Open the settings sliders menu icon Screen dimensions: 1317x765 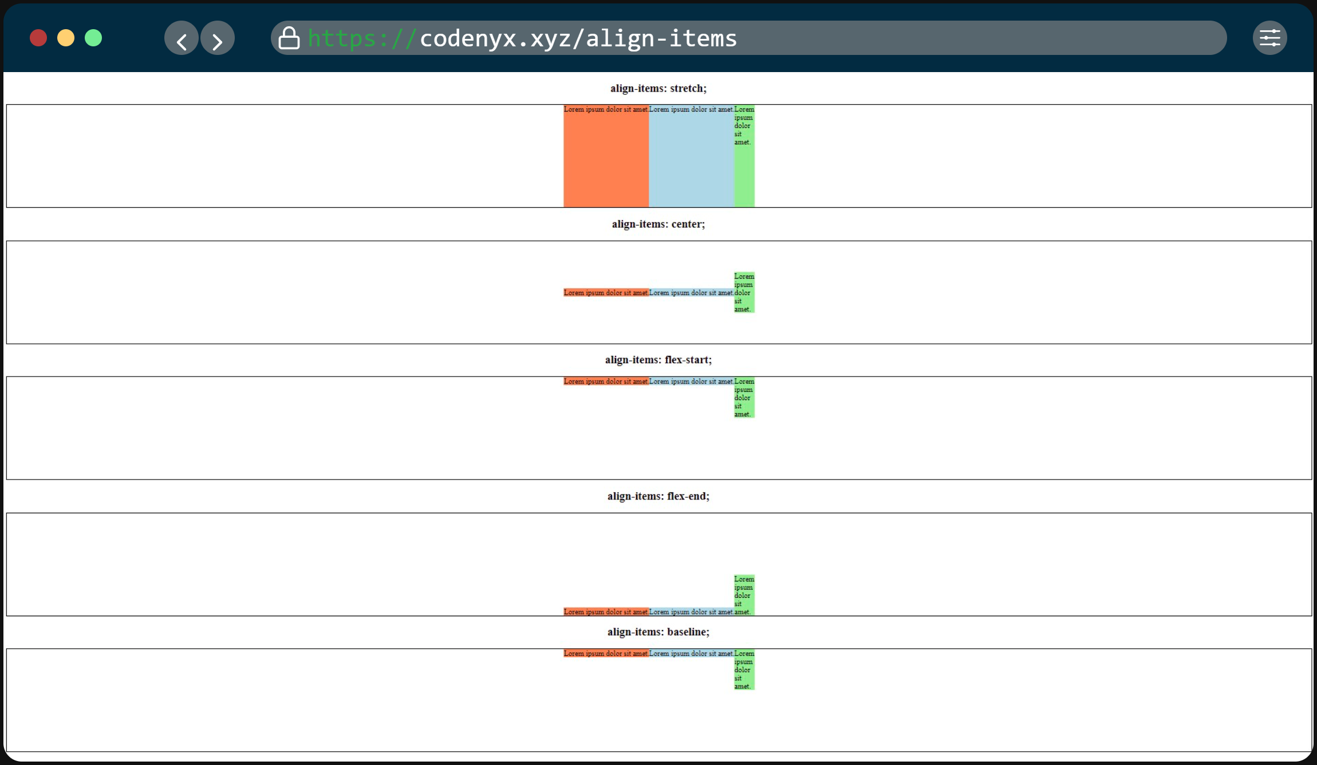point(1269,38)
